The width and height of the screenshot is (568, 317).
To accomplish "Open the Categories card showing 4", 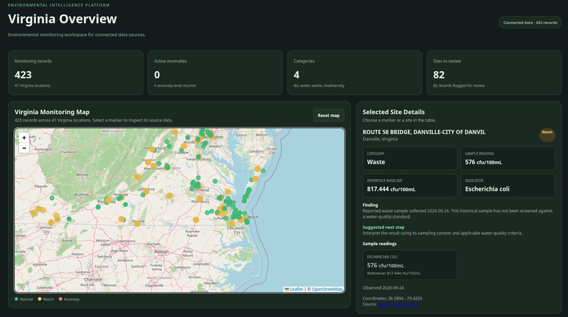I will pos(354,73).
